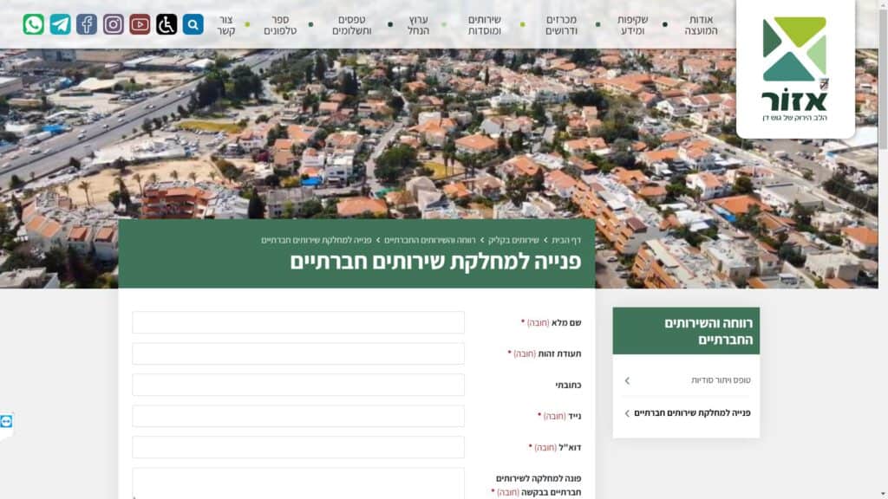Click the blue floating widget icon at left edge
The image size is (888, 499).
7,421
